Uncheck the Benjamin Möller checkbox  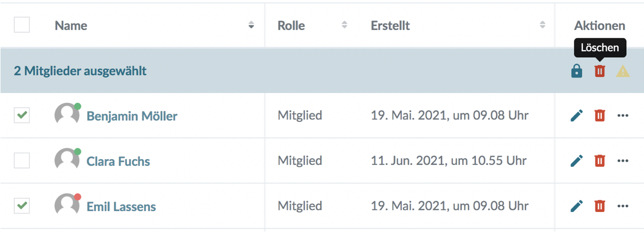click(22, 116)
